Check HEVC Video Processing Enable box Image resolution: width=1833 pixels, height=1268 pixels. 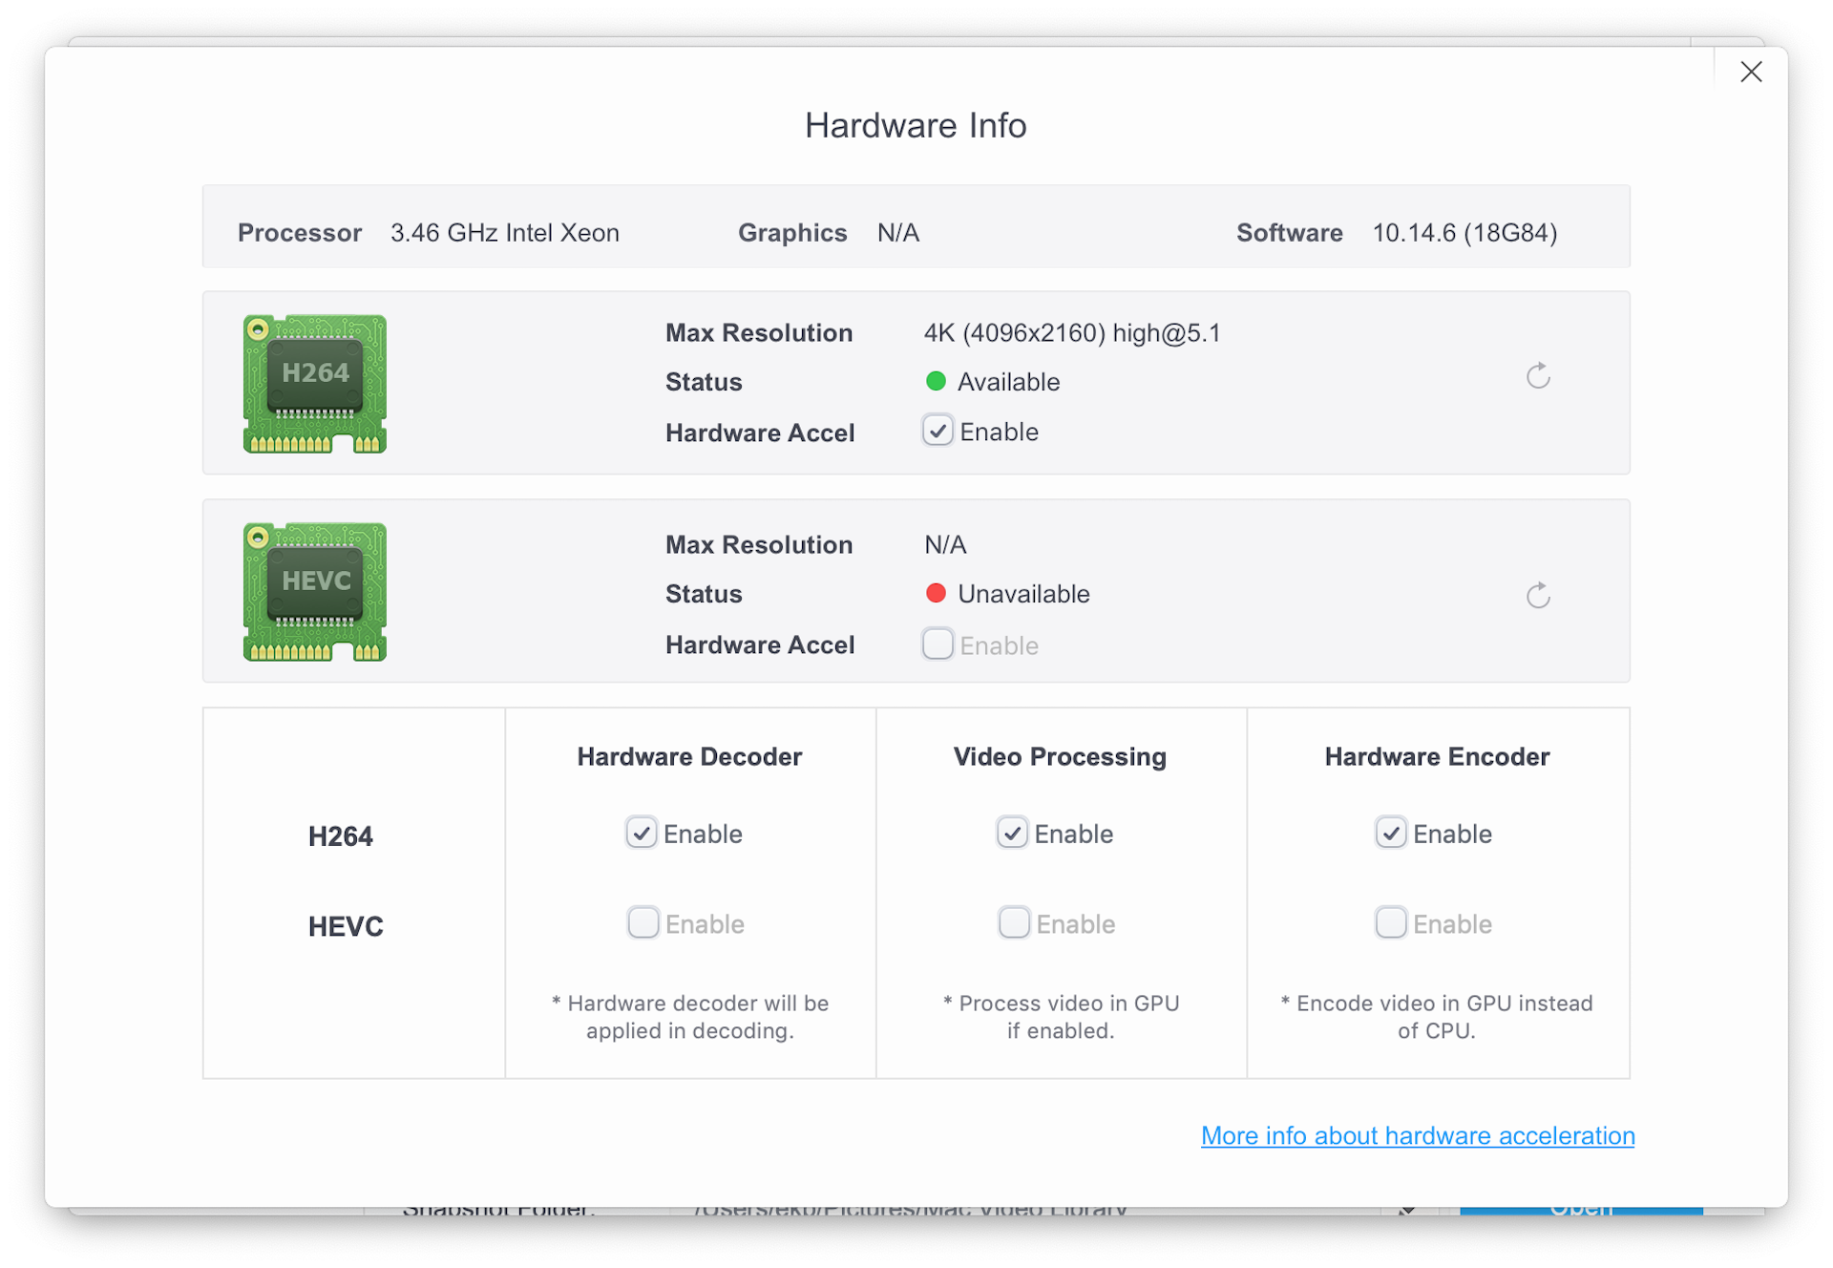pos(1014,923)
